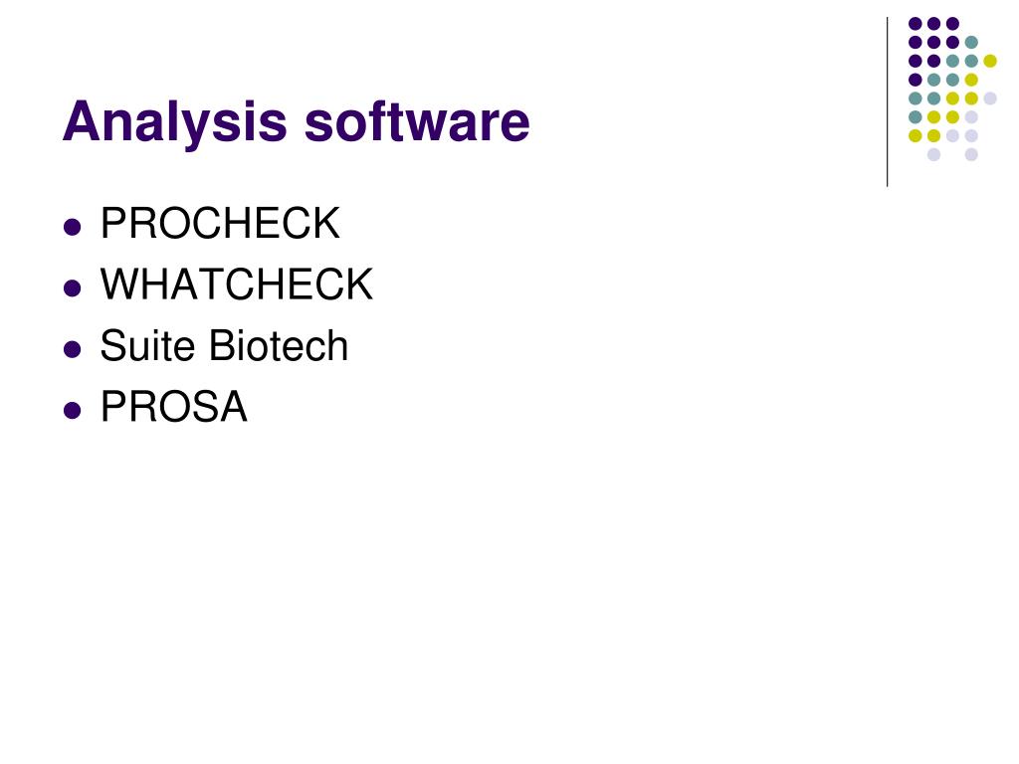This screenshot has width=1019, height=764.
Task: Click the purple bullet beside PROSA
Action: [x=72, y=411]
